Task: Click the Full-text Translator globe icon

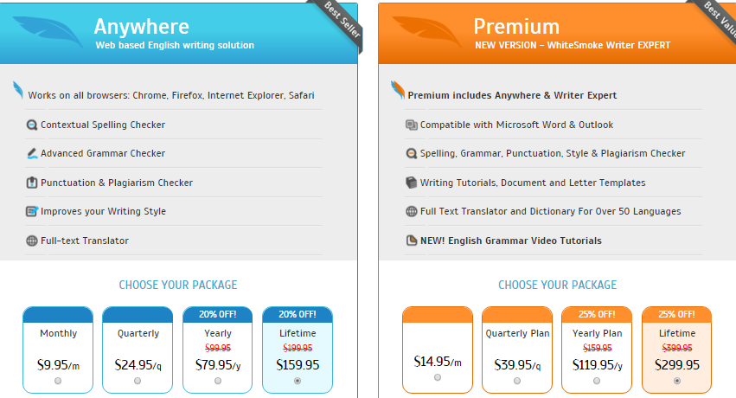Action: point(32,241)
